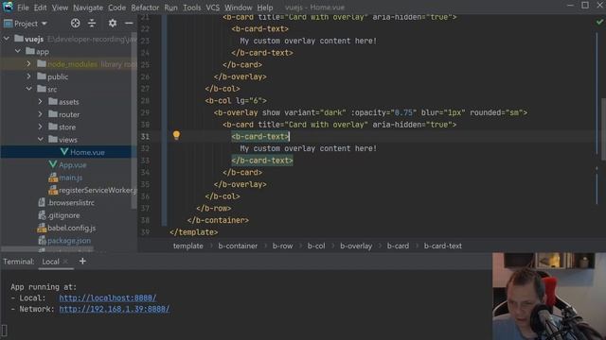Expand the assets folder

(40, 101)
